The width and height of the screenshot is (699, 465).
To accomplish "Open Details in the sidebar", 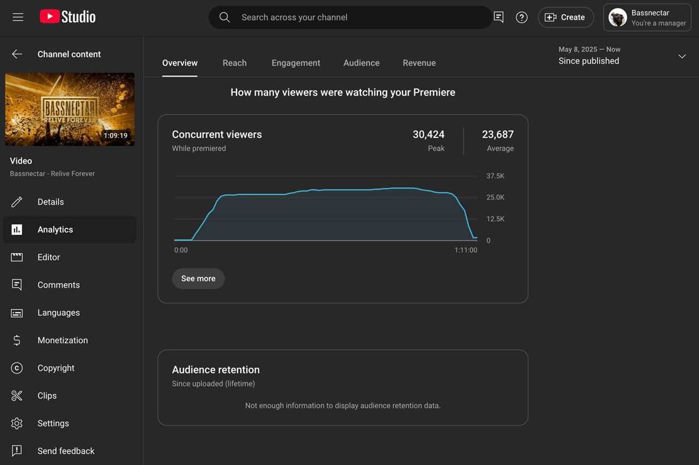I will [x=69, y=202].
